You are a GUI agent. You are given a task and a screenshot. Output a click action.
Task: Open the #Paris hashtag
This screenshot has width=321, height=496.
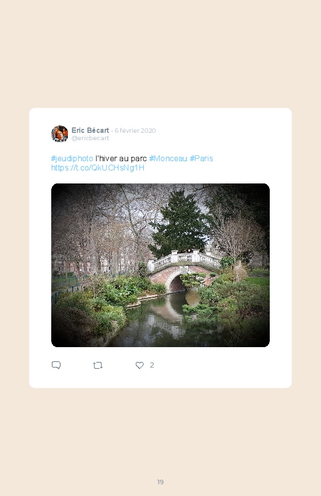click(x=201, y=159)
